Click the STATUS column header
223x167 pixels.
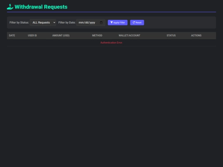pos(171,35)
